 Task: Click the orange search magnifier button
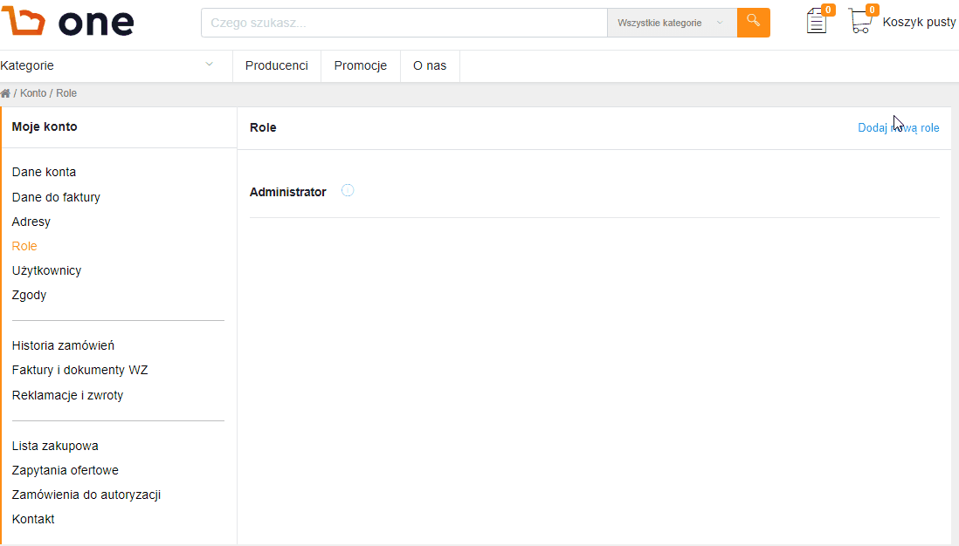coord(753,23)
